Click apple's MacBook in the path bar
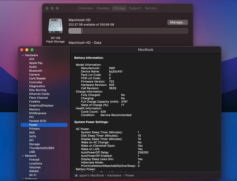Viewport: 237px width, 181px height. (x=92, y=175)
